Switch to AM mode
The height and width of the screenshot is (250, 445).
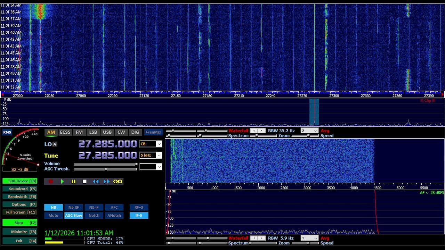pos(51,132)
